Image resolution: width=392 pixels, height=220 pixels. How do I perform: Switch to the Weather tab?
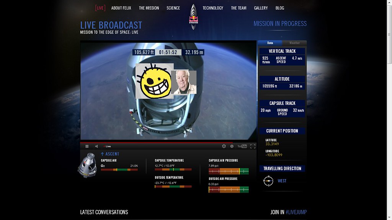294,43
